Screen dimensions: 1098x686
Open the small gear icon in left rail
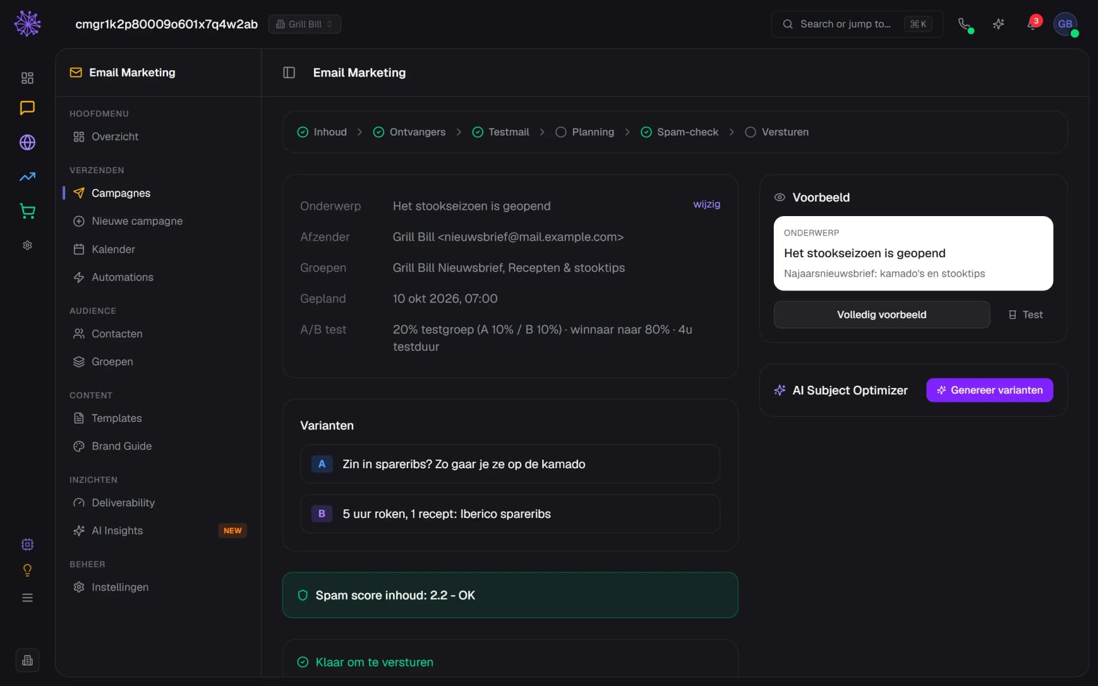tap(27, 245)
